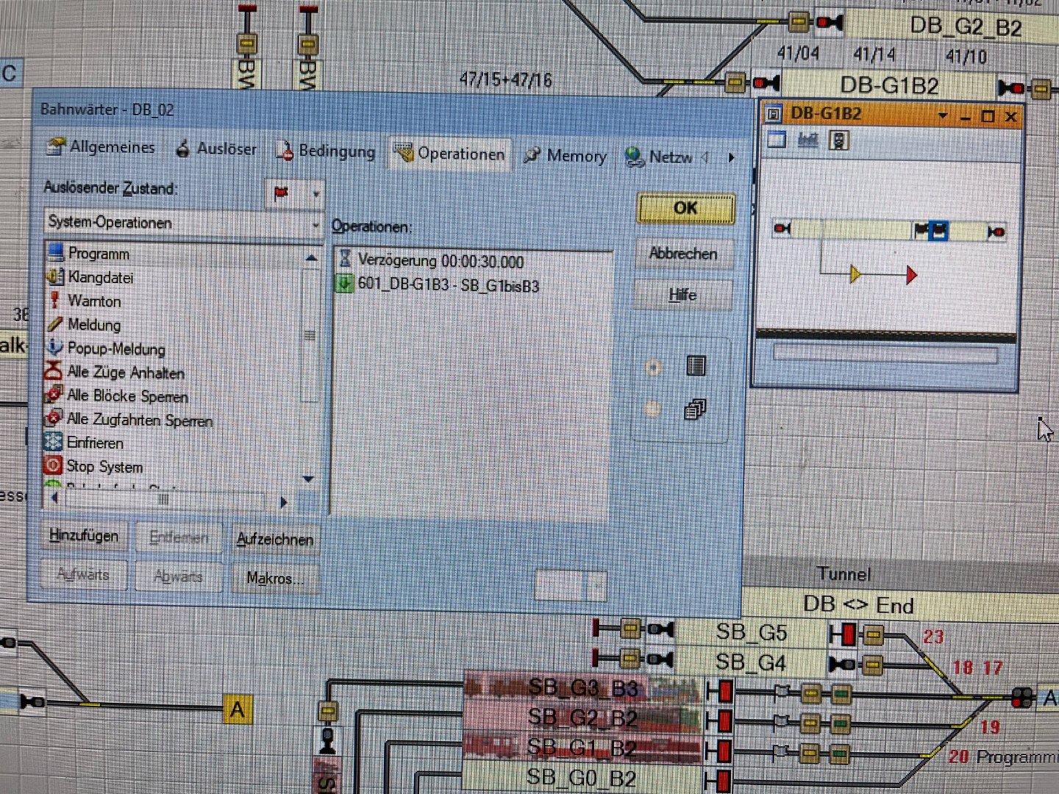Select the Popup-Meldung operation

pyautogui.click(x=115, y=349)
